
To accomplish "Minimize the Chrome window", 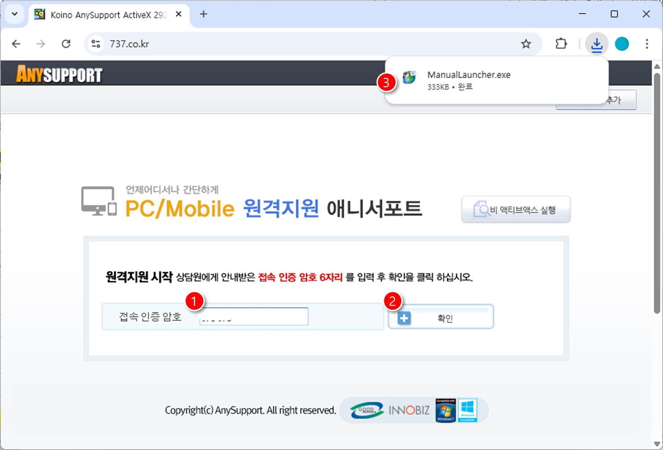I will click(x=582, y=14).
